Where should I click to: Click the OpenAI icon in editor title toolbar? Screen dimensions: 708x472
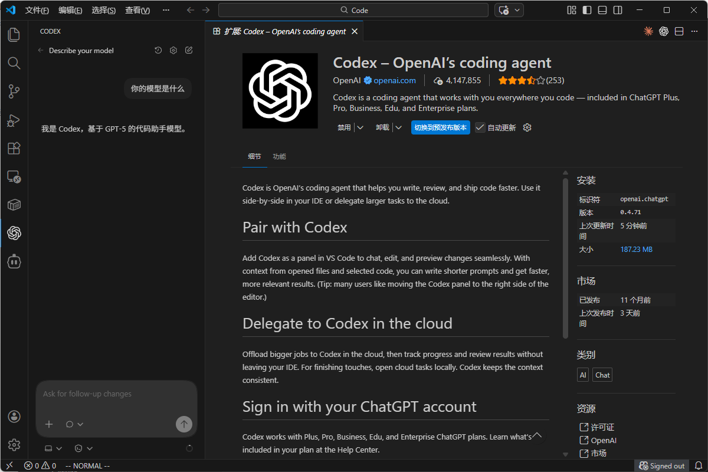[x=664, y=31]
